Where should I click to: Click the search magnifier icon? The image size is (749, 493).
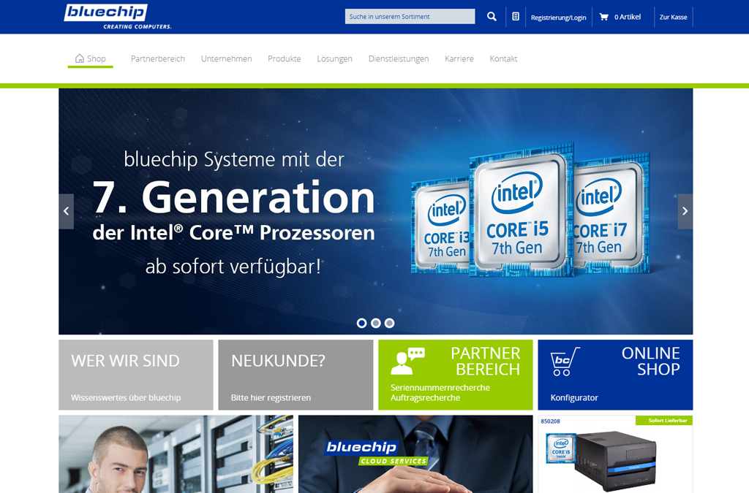(491, 16)
